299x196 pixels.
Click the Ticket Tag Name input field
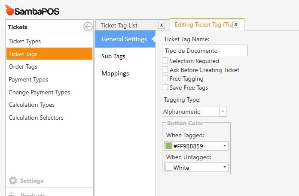pos(205,51)
